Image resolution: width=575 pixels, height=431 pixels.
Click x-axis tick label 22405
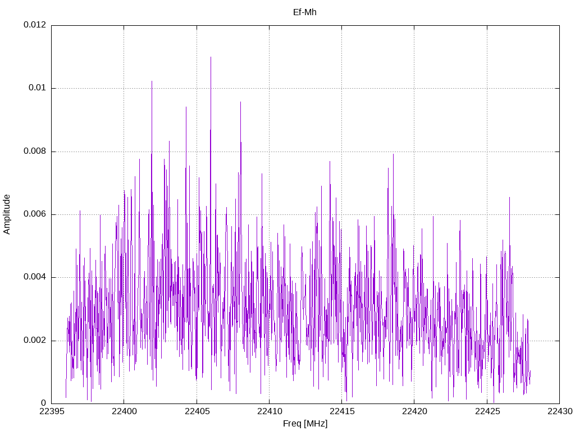(197, 411)
